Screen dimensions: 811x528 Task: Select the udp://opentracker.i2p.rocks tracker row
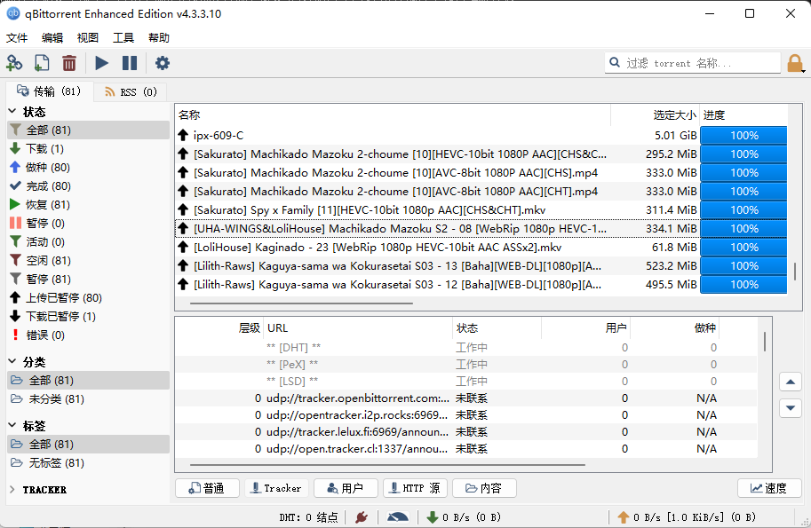pyautogui.click(x=466, y=415)
